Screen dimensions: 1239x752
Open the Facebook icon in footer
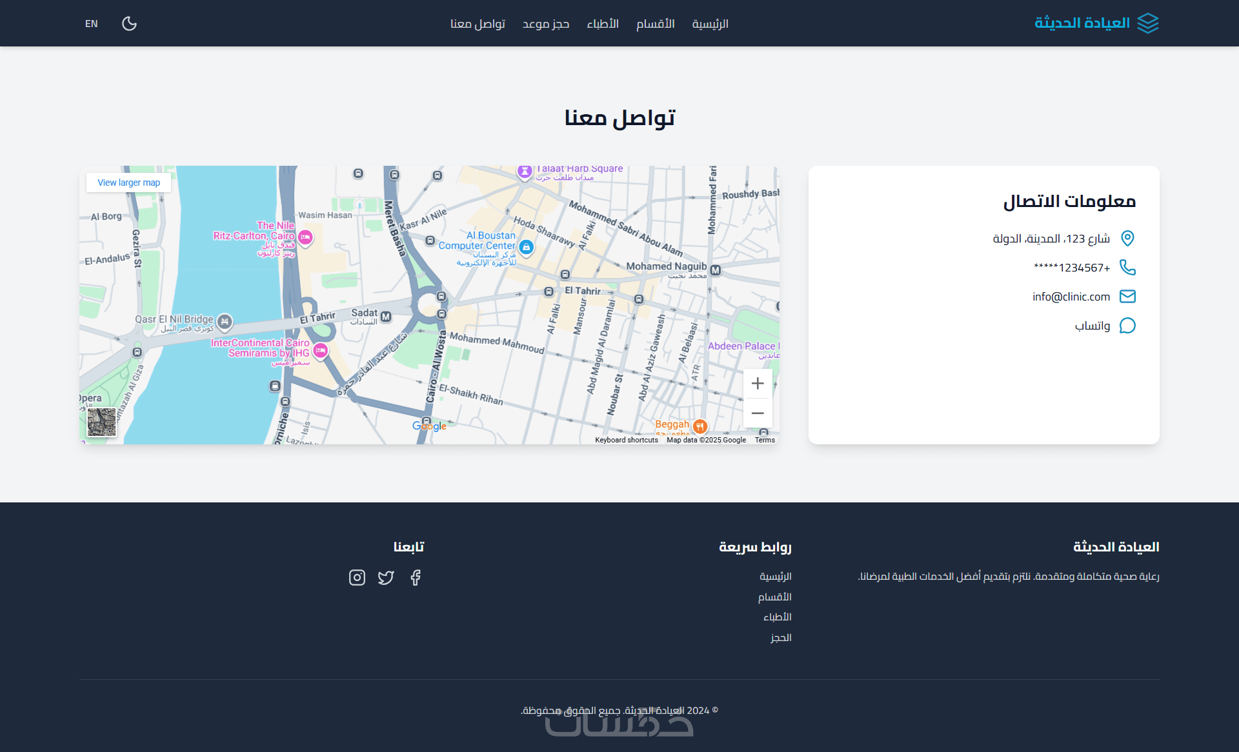[x=416, y=577]
